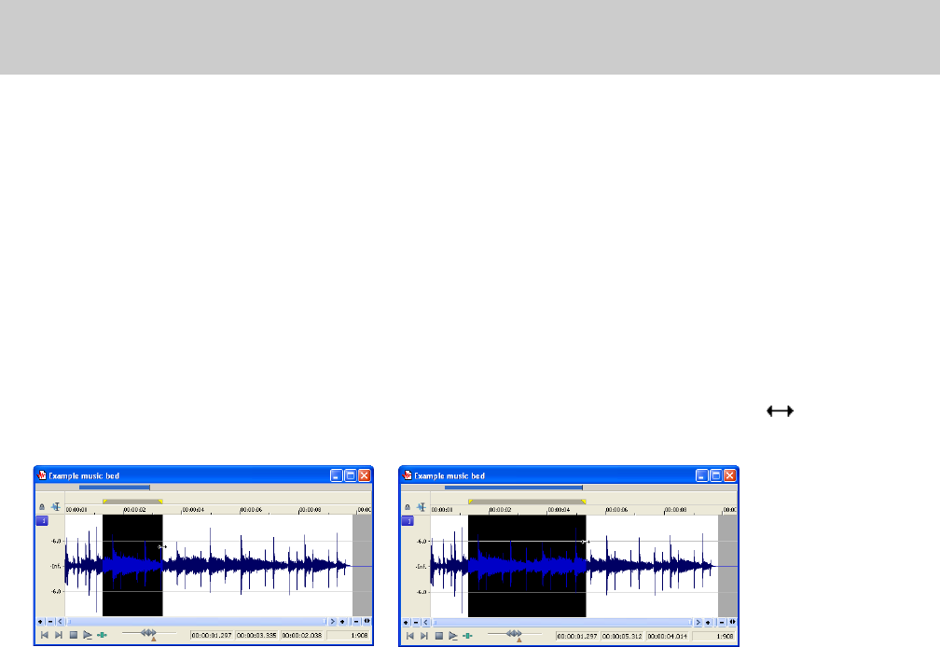Click the green scrub icon in right window

click(467, 636)
